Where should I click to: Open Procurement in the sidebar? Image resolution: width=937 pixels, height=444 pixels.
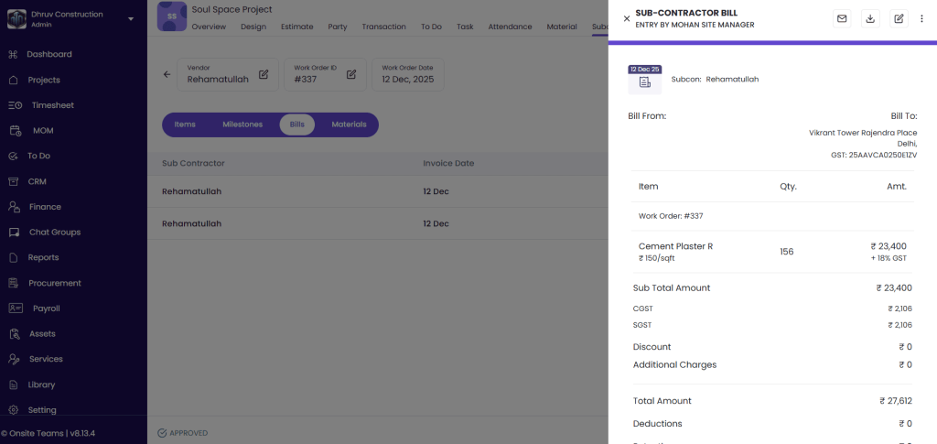pyautogui.click(x=54, y=283)
